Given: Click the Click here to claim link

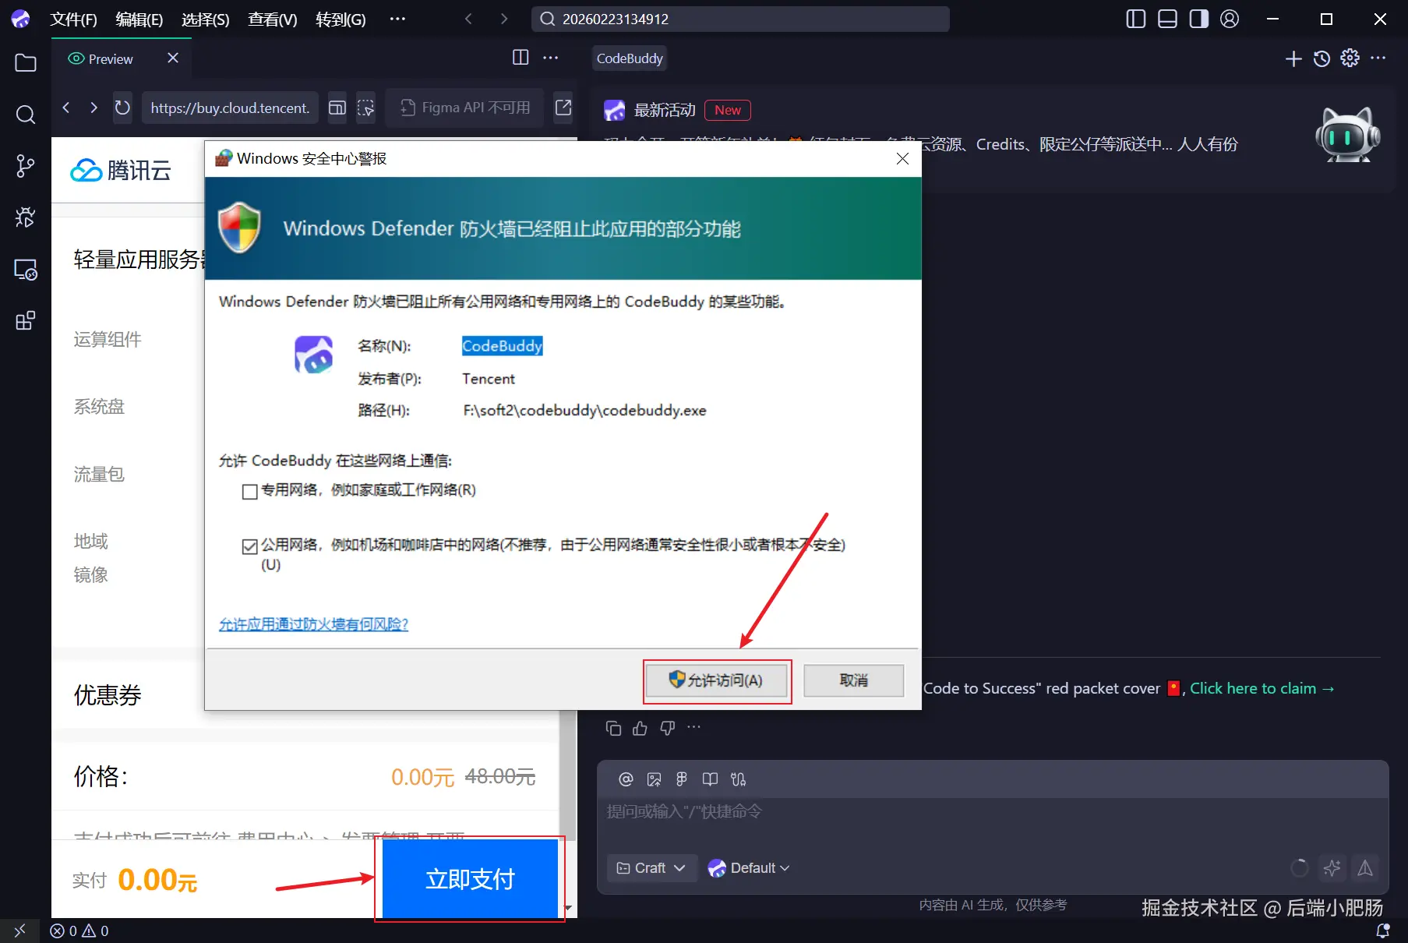Looking at the screenshot, I should click(x=1262, y=689).
